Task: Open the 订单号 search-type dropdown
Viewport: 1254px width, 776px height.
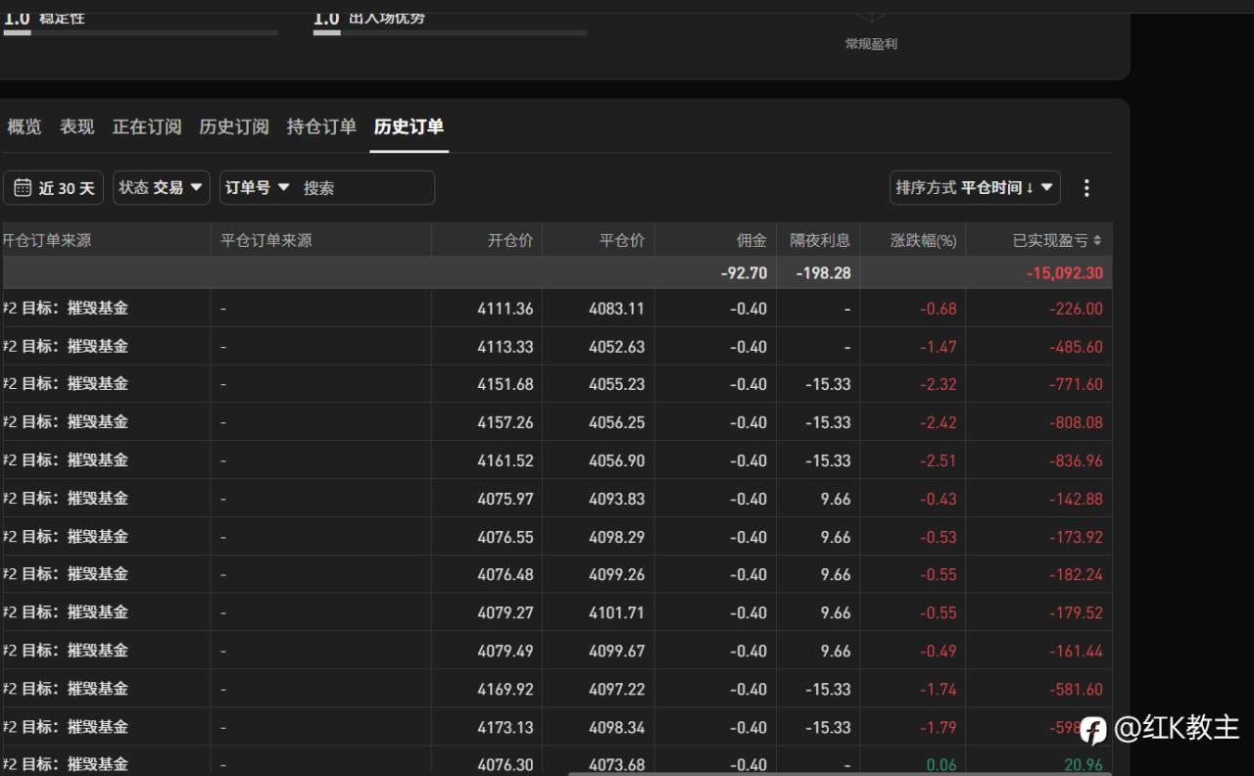Action: [x=258, y=187]
